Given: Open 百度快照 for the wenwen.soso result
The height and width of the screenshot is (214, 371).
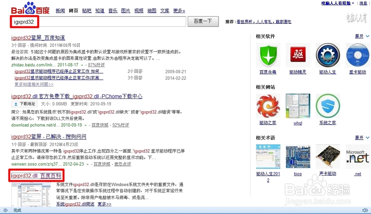Looking at the screenshot, I should tap(102, 164).
